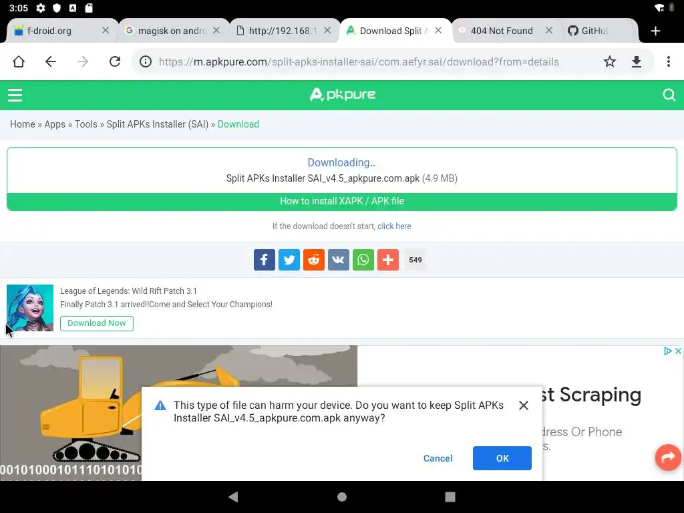Share on VK

[x=339, y=260]
